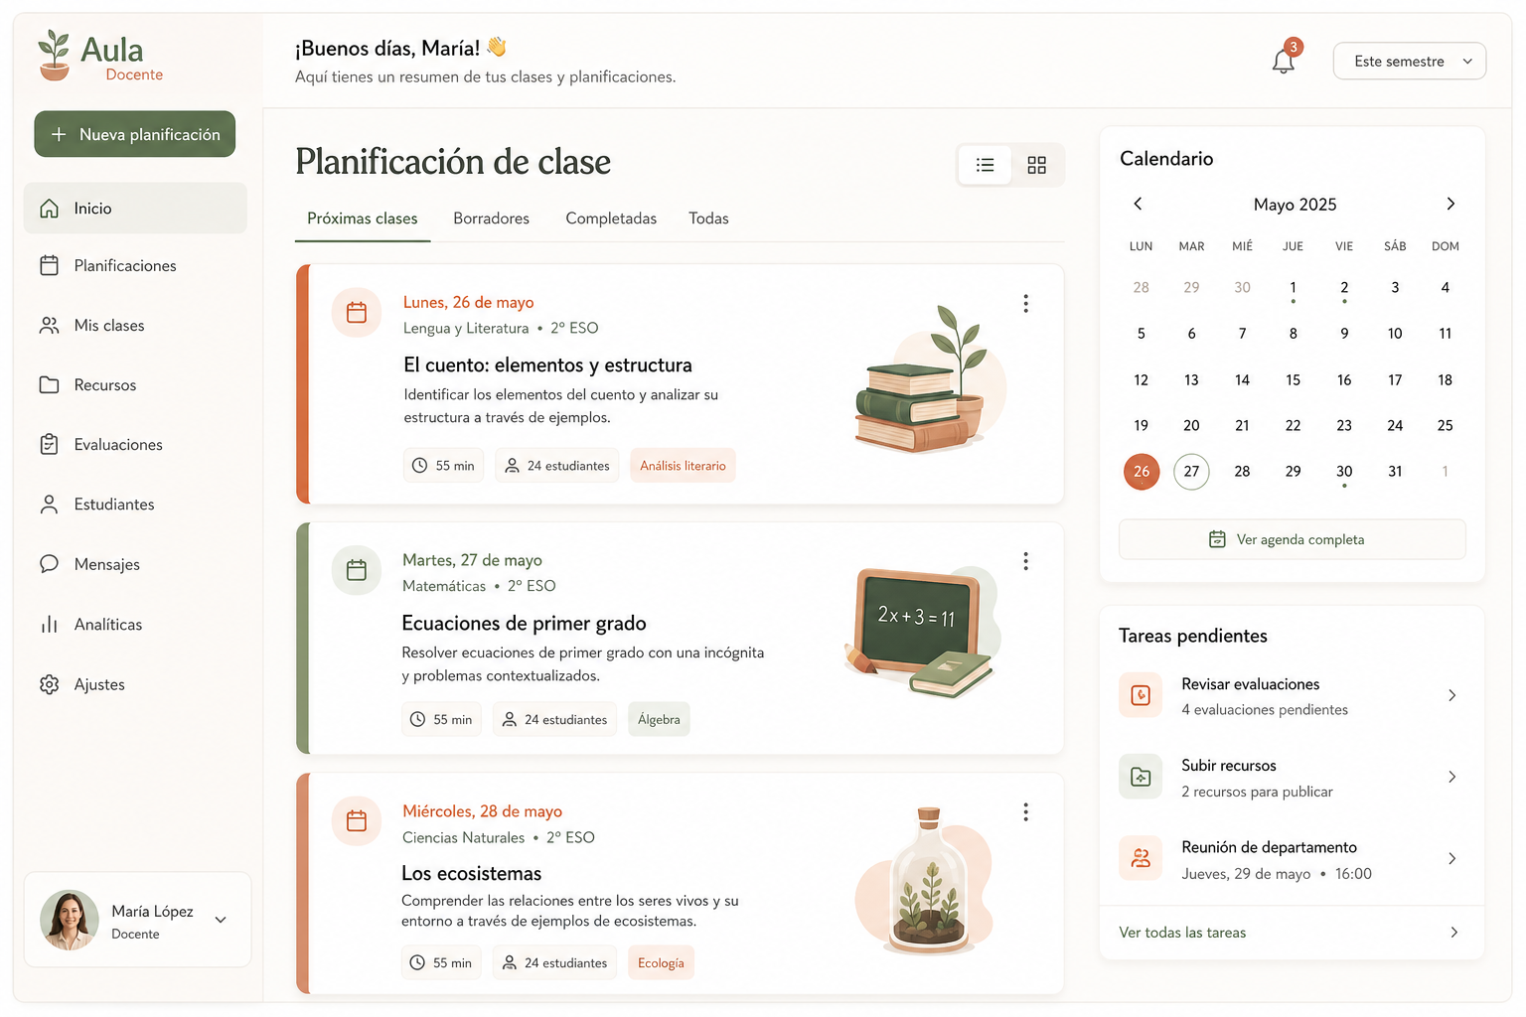Select day 27 in the calendar

[1191, 472]
